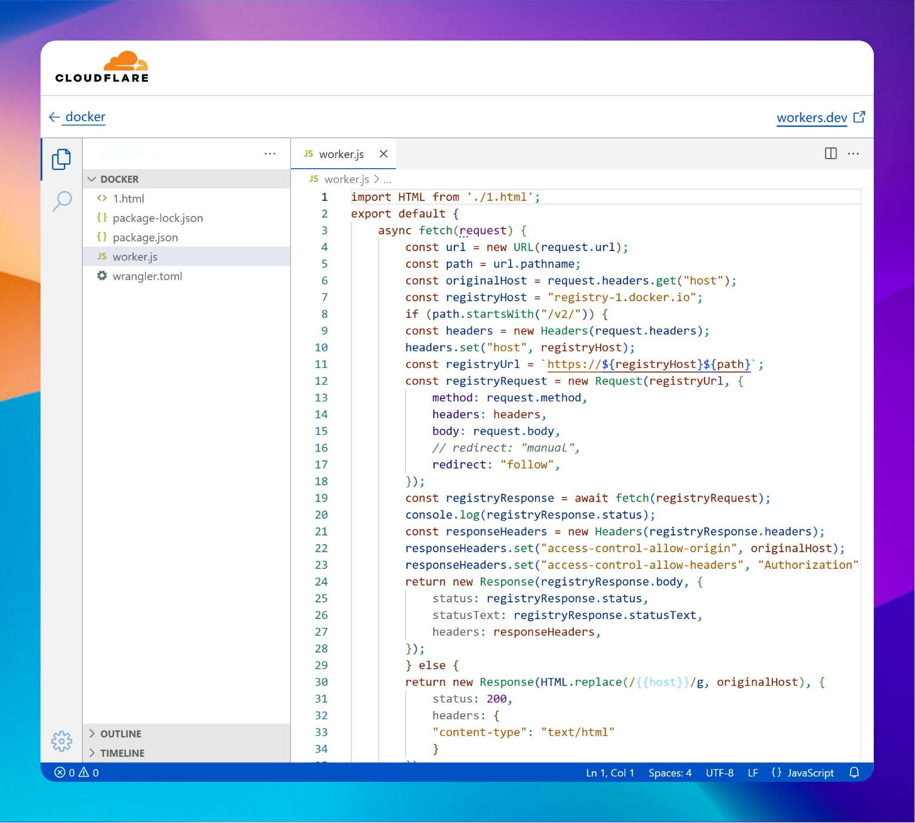Open the workers.dev link

pos(812,117)
